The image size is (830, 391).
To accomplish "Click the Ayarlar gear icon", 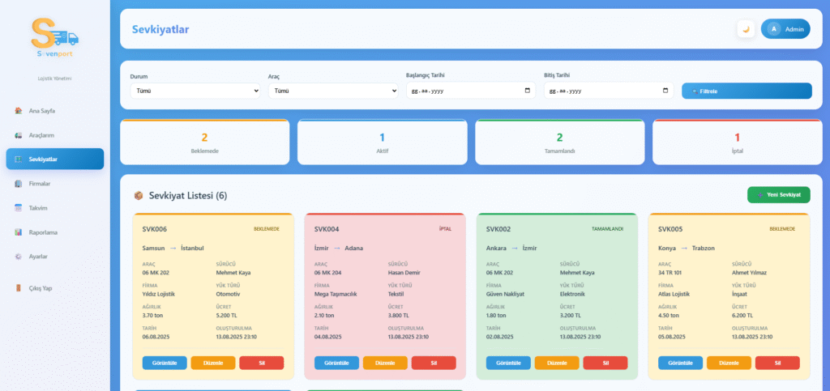I will coord(19,256).
